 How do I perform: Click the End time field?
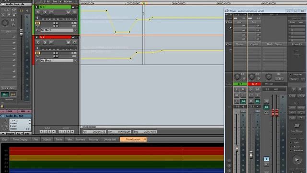click(145, 132)
